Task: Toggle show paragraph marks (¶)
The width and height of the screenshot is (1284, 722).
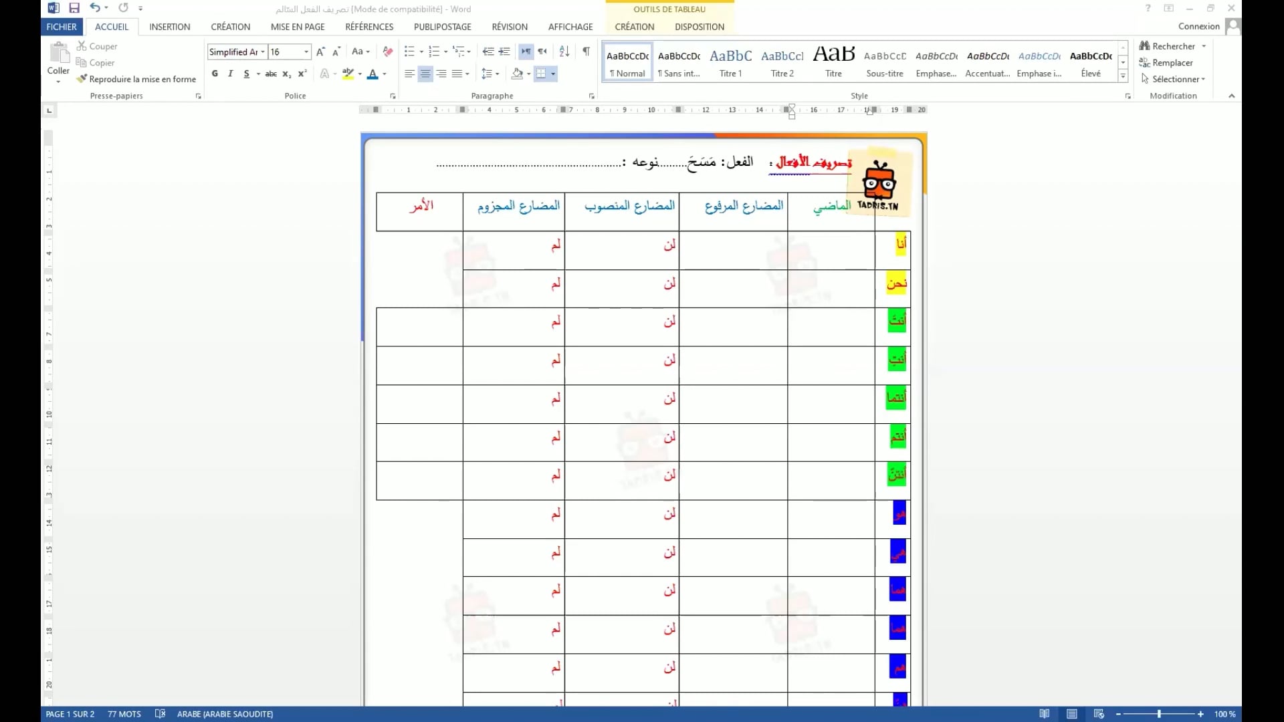Action: (586, 51)
